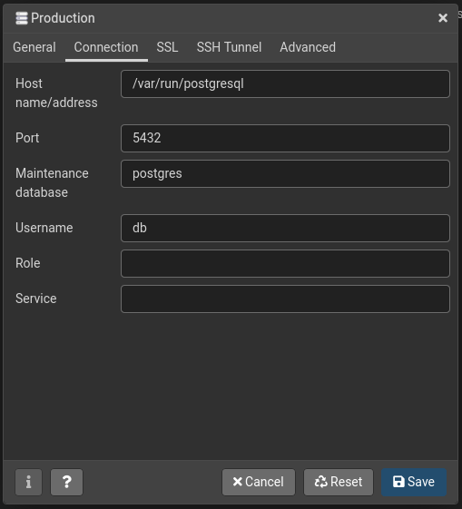Click the Username label

click(x=44, y=228)
